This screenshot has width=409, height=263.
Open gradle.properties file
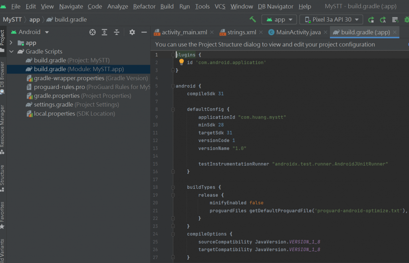coord(79,96)
